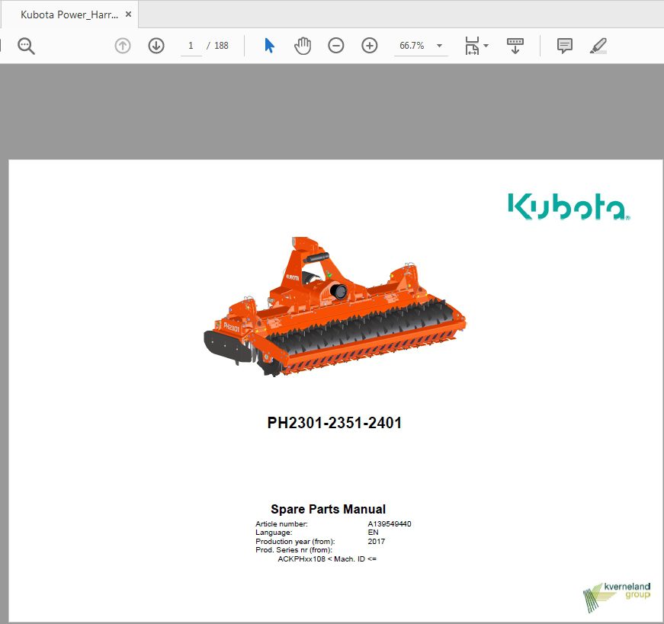Click the Production year (from): label
664x624 pixels.
295,541
